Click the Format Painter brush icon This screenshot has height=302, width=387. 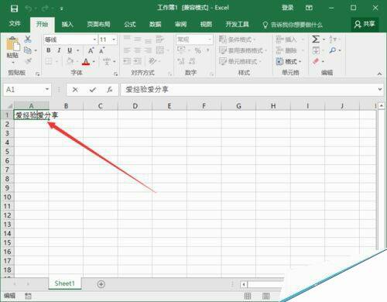pyautogui.click(x=28, y=61)
